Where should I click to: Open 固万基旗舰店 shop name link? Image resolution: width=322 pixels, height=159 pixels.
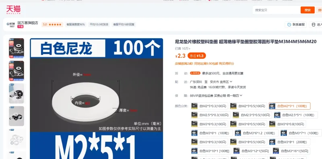[28, 23]
